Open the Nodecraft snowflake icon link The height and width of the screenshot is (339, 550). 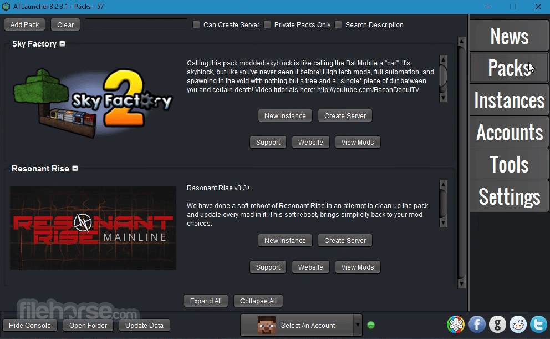456,324
